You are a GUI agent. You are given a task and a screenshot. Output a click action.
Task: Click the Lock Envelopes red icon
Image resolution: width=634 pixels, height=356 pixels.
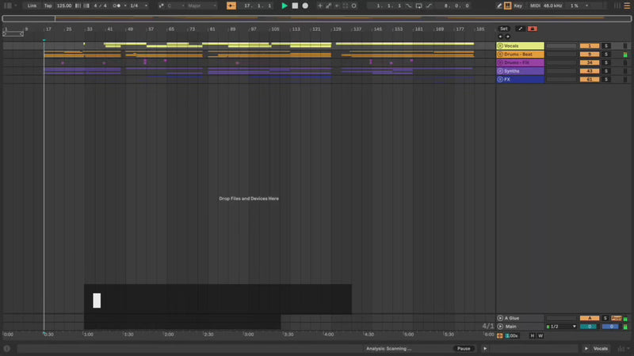pos(533,28)
